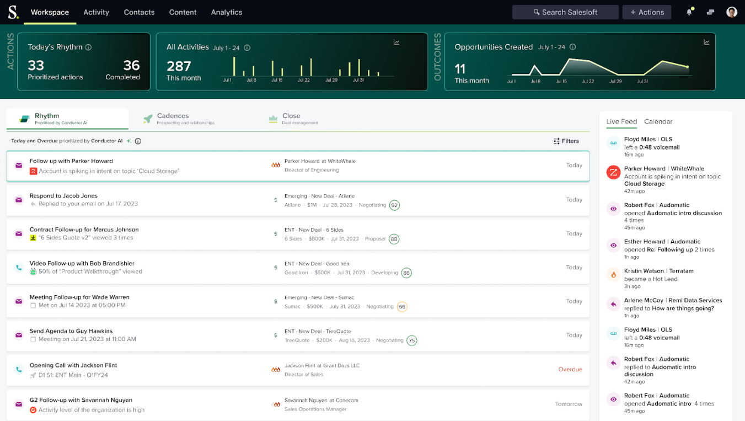Open the user profile avatar
Screen dimensions: 745x421
732,12
